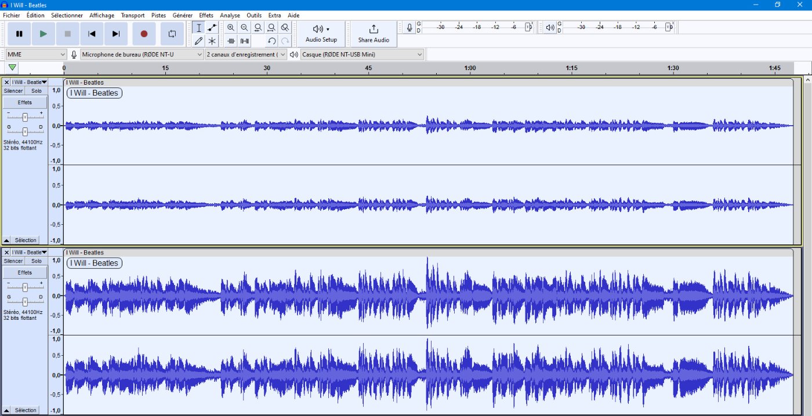Viewport: 812px width, 416px height.
Task: Open the Microphone de bureau device dropdown
Action: [x=142, y=54]
